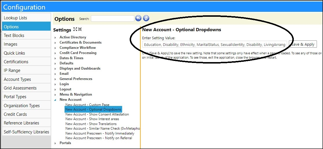Collapse the New Account node arrow

[x=55, y=100]
